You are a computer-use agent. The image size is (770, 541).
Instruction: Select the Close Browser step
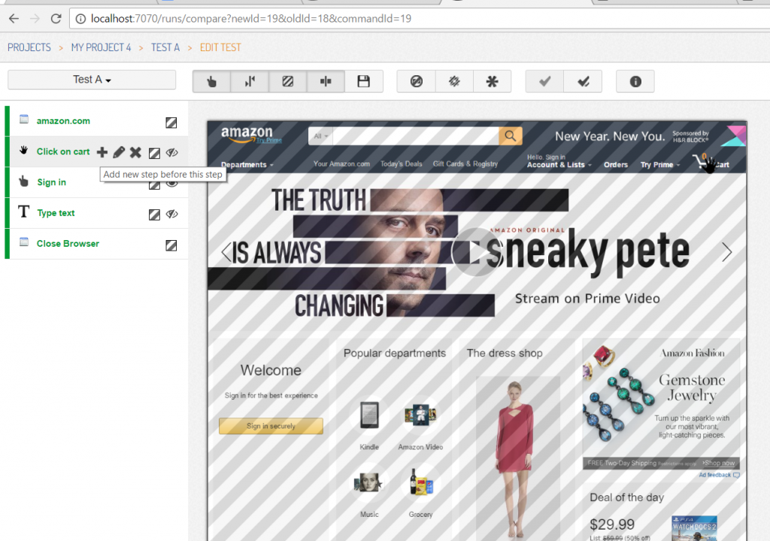pyautogui.click(x=68, y=244)
